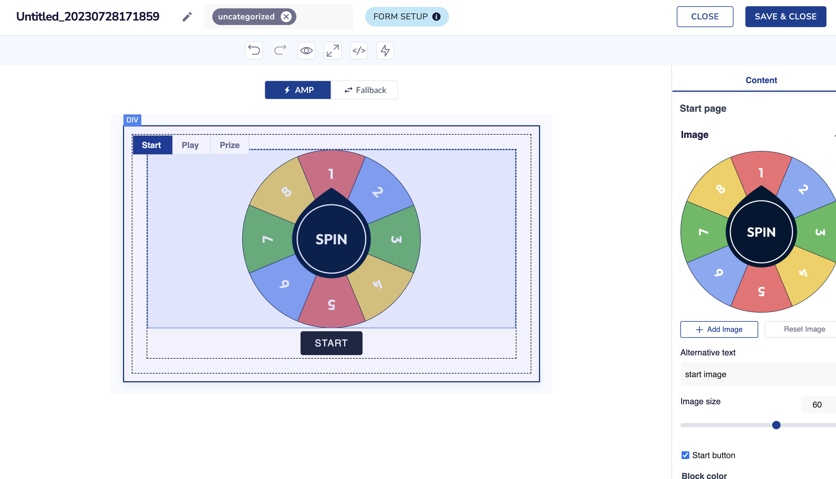
Task: Click the Add Image button
Action: [719, 329]
